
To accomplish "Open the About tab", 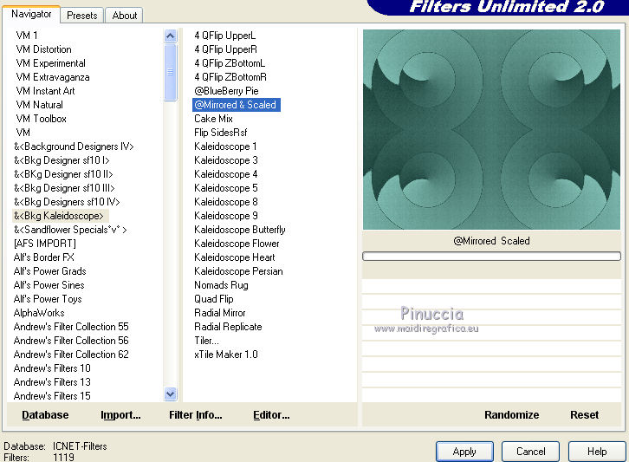I will 125,16.
